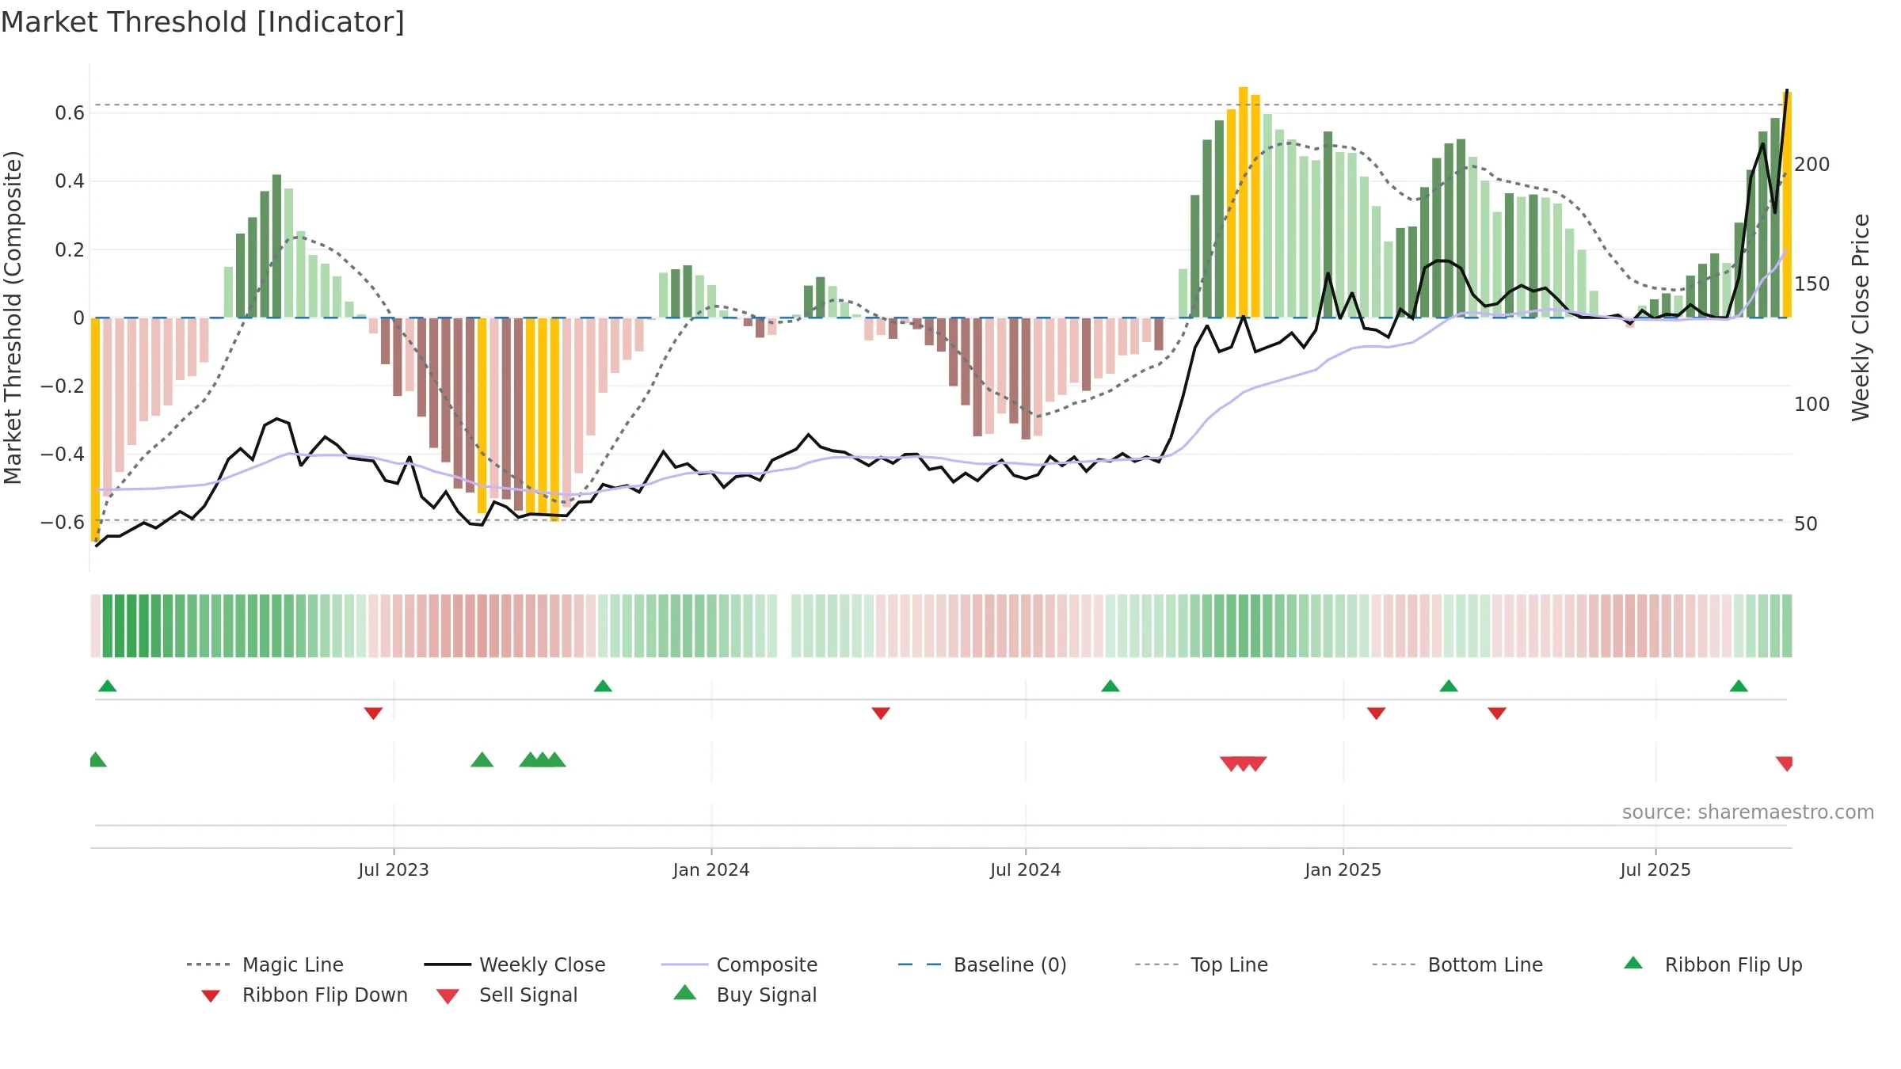Image resolution: width=1901 pixels, height=1069 pixels.
Task: Click the ribbon flip up triangle after Jul 2024
Action: click(x=1111, y=686)
